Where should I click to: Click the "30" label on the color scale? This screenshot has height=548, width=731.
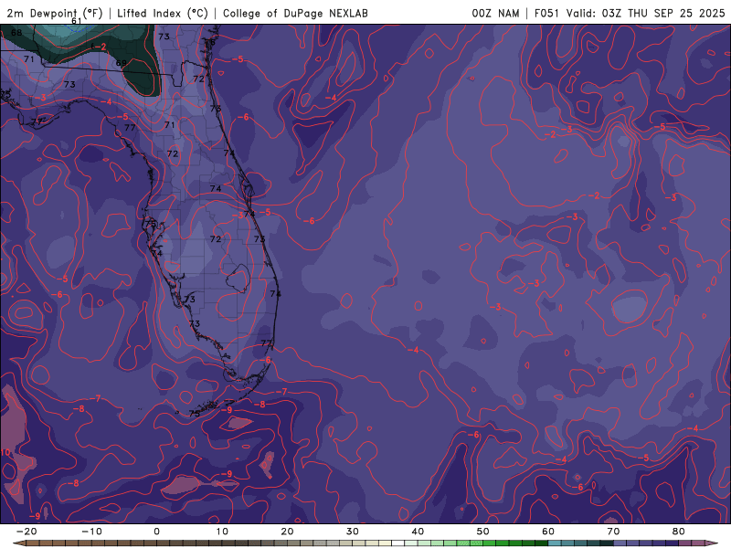pyautogui.click(x=353, y=532)
